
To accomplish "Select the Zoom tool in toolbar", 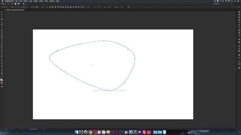I will 2,75.
